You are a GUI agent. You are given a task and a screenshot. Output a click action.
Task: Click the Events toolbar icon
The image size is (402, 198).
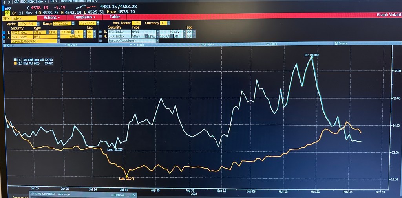pos(336,43)
